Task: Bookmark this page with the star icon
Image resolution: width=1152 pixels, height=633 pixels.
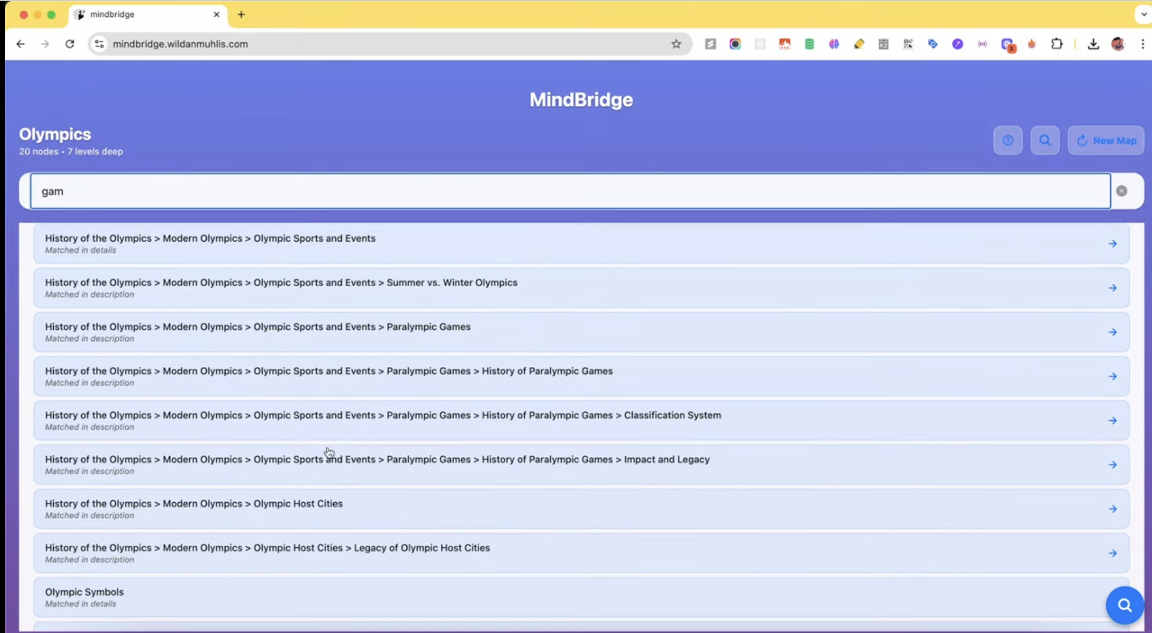Action: click(676, 44)
